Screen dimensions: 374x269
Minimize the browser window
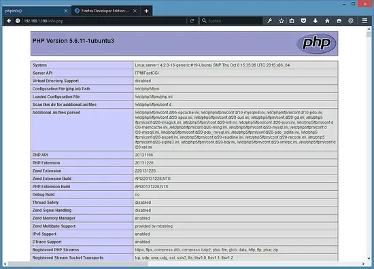point(344,4)
